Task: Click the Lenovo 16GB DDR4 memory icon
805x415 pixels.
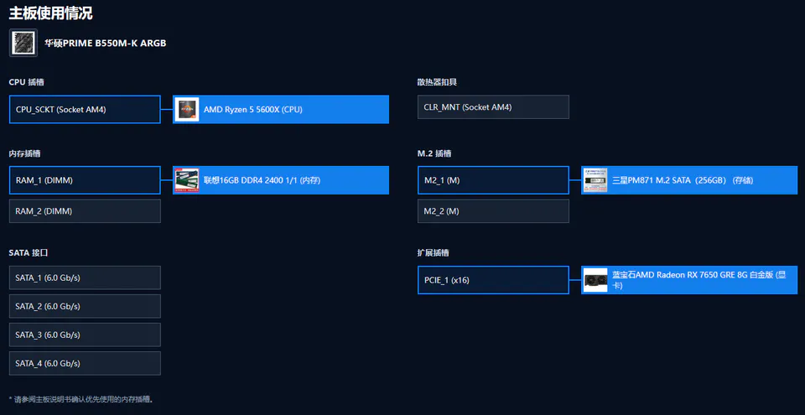Action: (187, 180)
